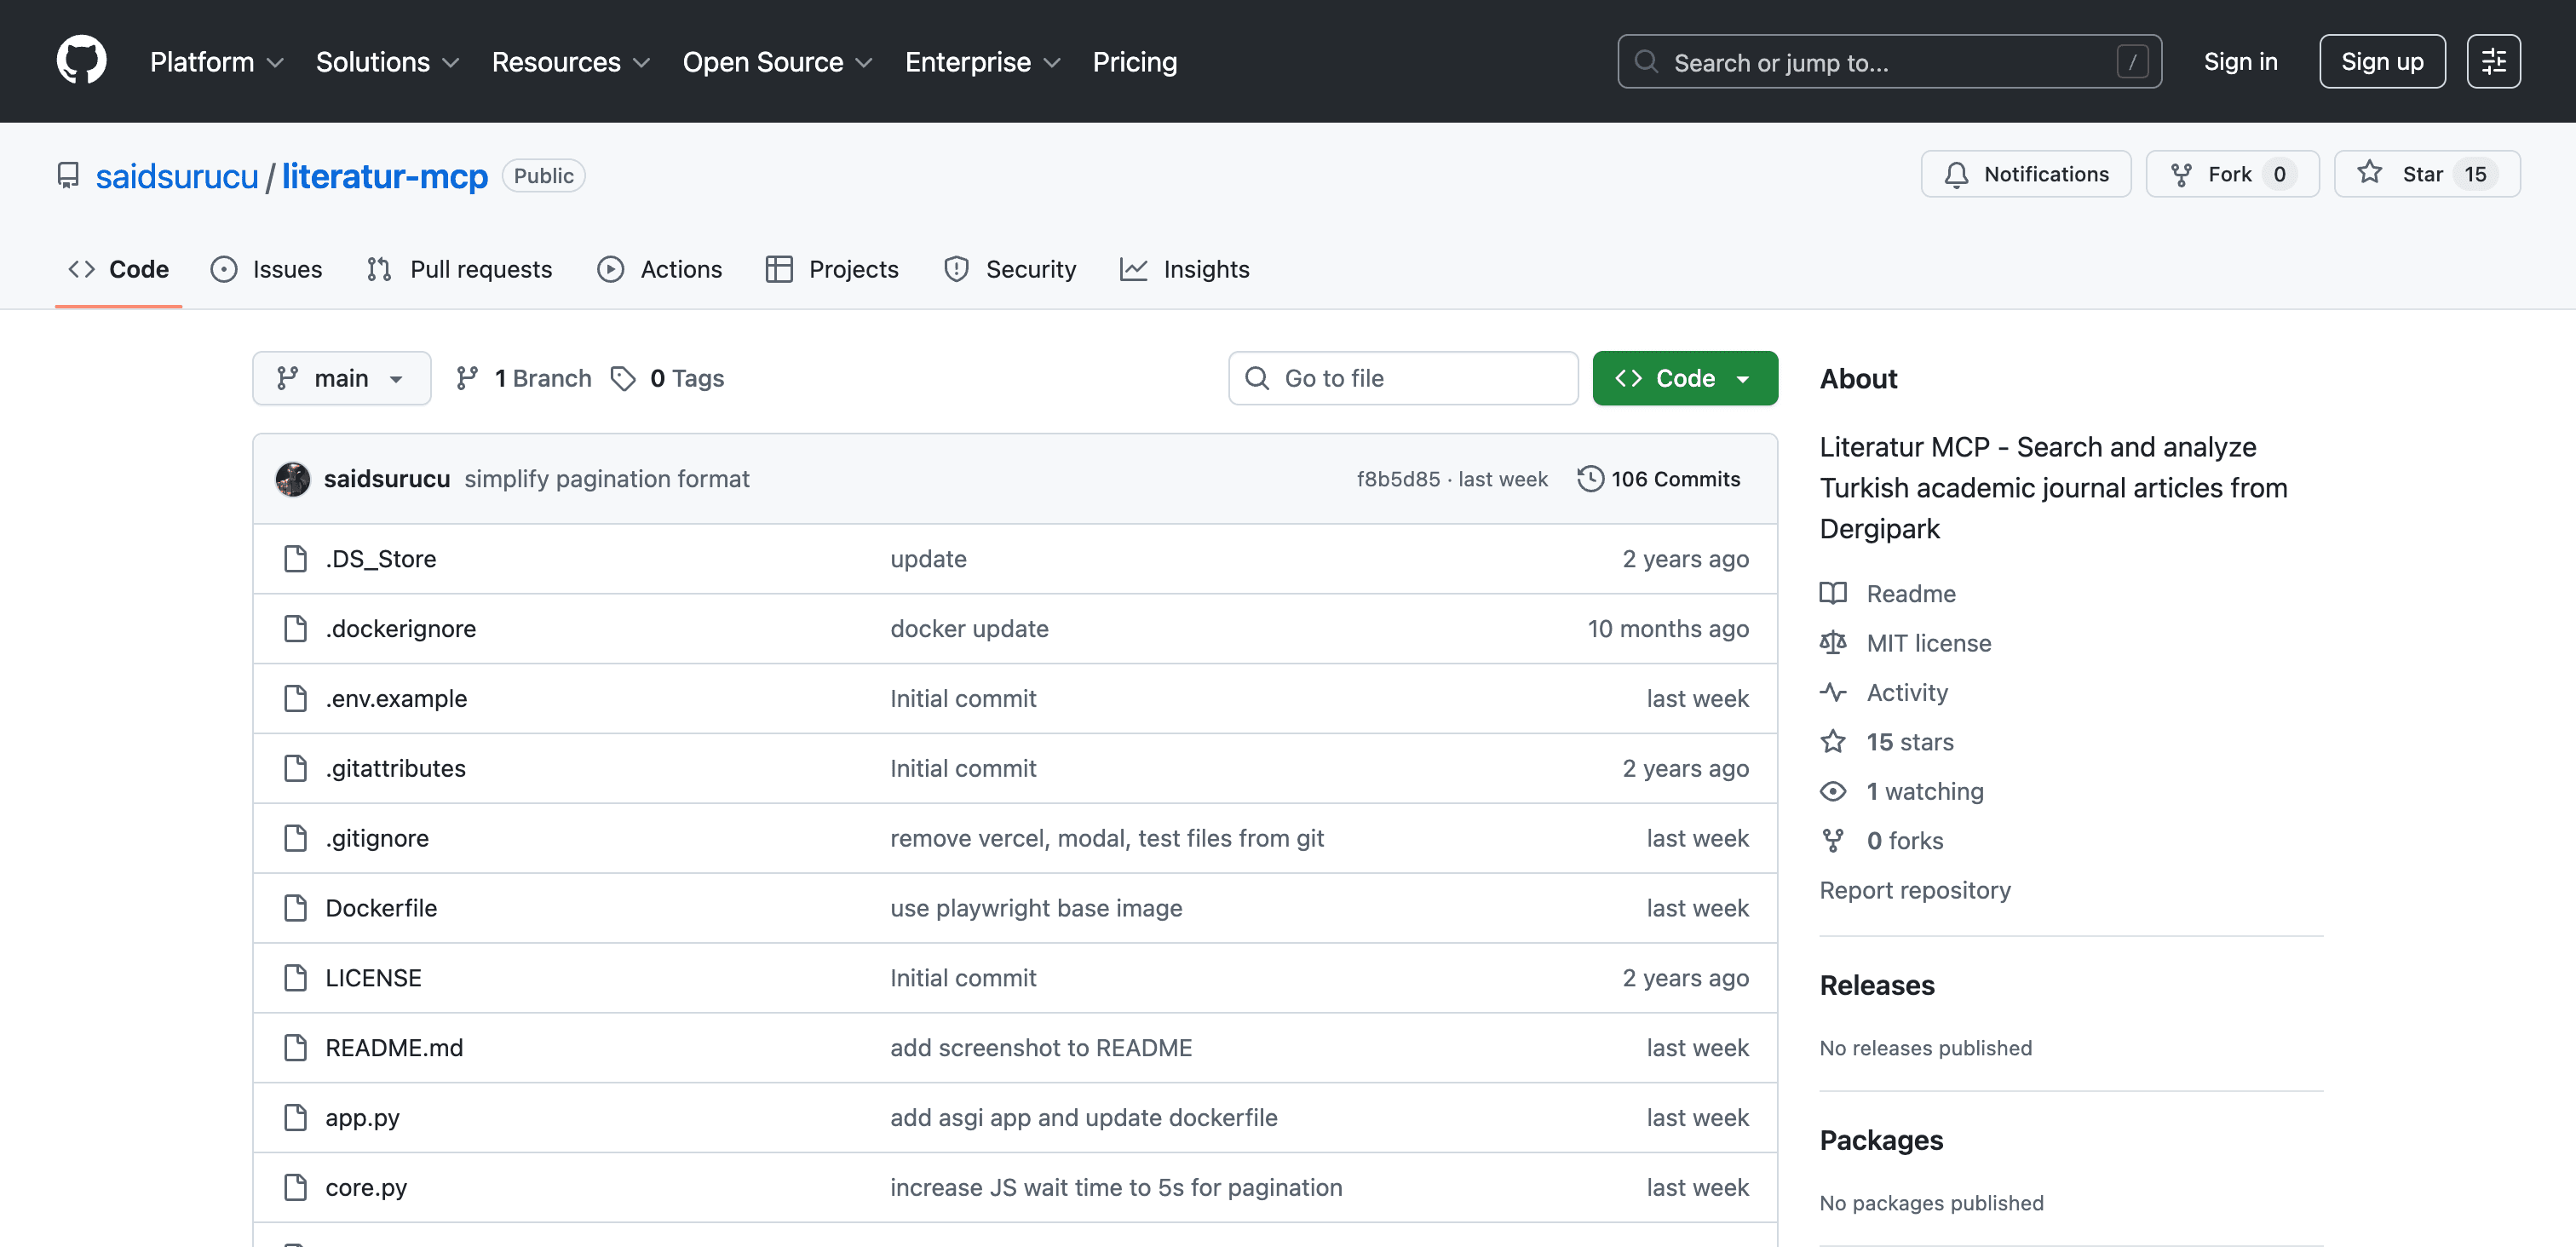
Task: Click file icon next to app.py
Action: click(295, 1117)
